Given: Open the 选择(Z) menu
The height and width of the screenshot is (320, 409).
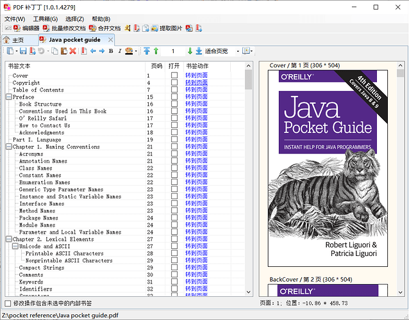Looking at the screenshot, I should [x=74, y=19].
